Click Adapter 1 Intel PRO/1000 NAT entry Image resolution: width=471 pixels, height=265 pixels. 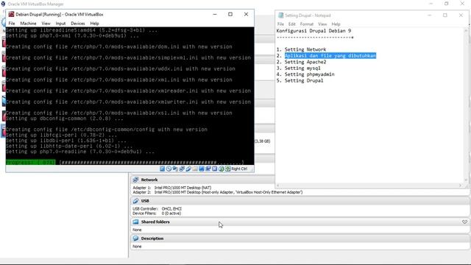point(171,188)
